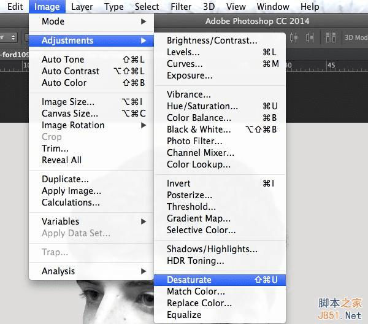The image size is (368, 324).
Task: Expand the Analysis submenu
Action: [x=91, y=271]
